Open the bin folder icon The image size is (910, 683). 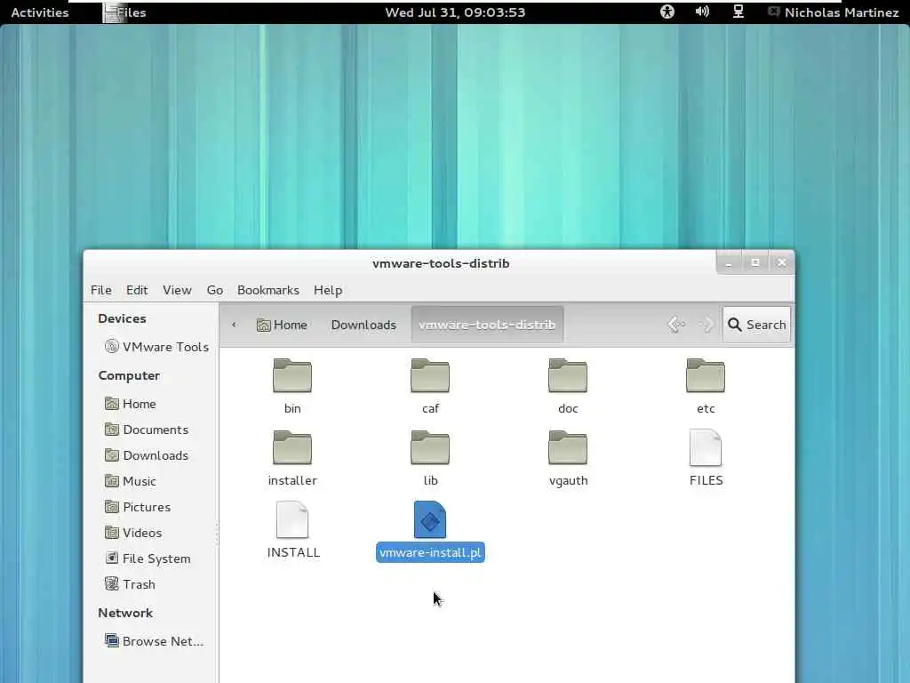point(291,376)
